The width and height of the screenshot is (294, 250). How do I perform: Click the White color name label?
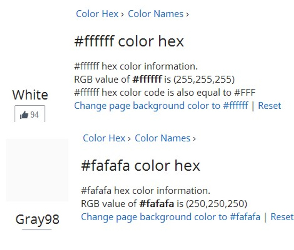tap(30, 95)
